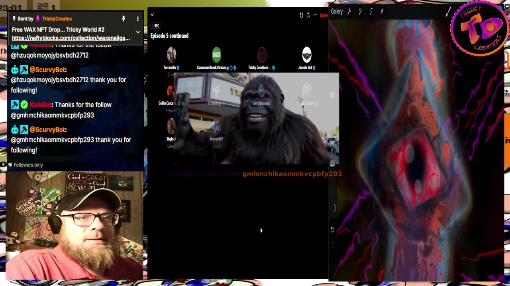Click the red Leave button

pos(324,15)
